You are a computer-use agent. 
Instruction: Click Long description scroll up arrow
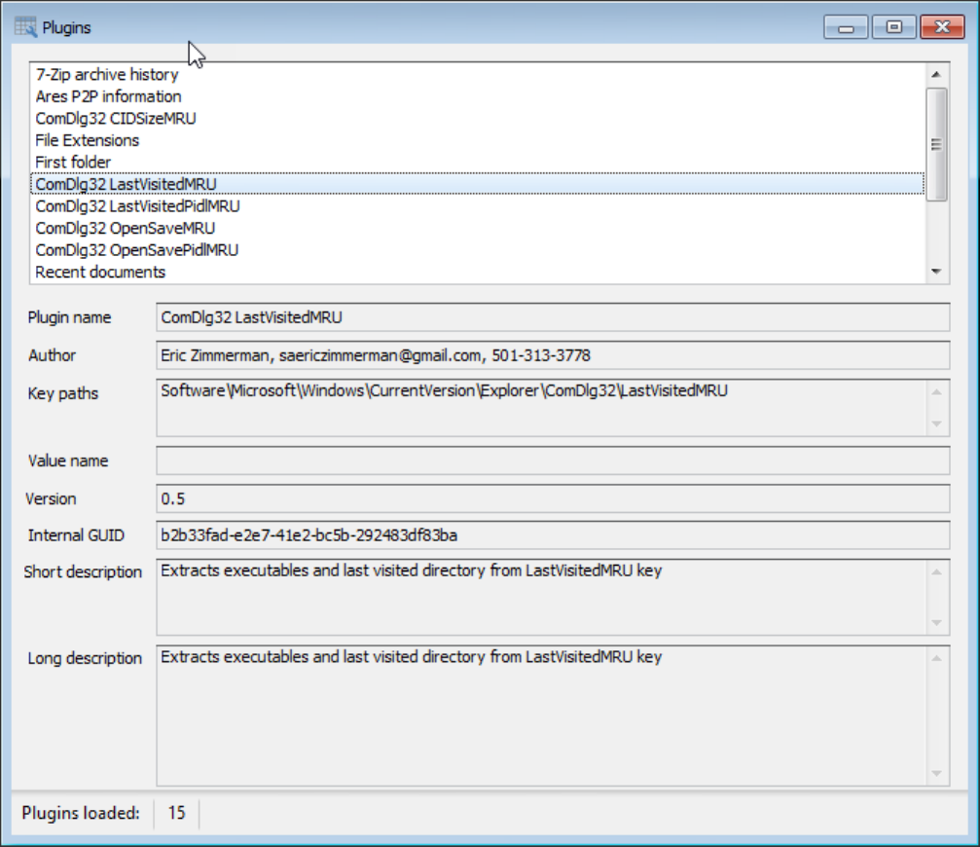point(936,658)
